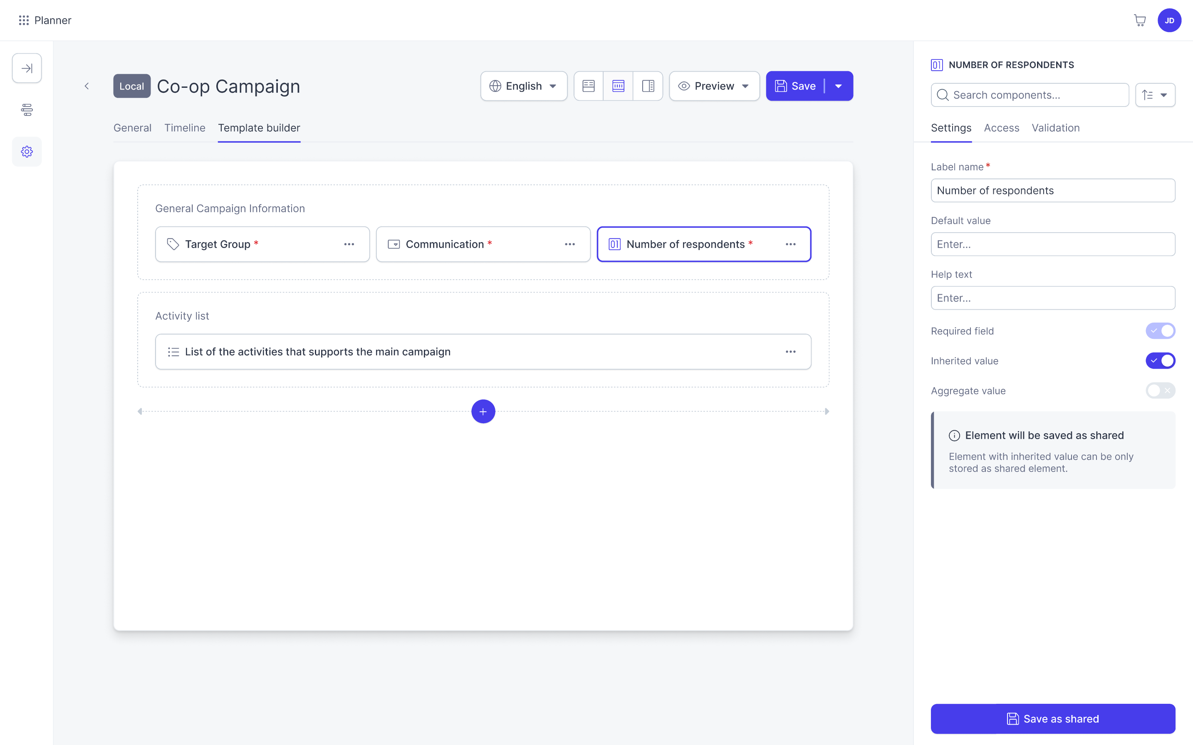This screenshot has height=745, width=1193.
Task: Open the Access tab
Action: (x=1001, y=128)
